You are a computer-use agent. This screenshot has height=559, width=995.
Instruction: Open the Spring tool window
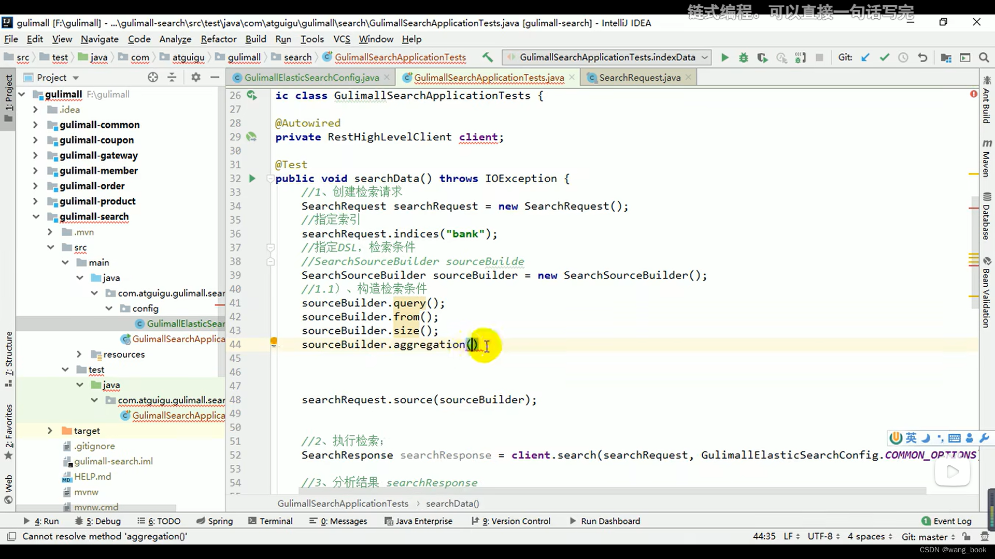215,521
